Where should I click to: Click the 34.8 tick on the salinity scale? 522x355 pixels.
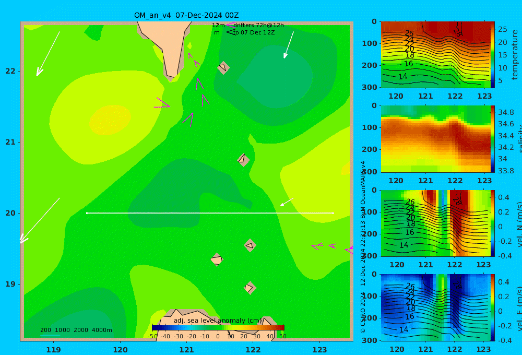[506, 112]
